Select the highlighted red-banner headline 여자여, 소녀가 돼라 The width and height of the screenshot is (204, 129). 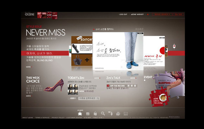click(x=40, y=53)
